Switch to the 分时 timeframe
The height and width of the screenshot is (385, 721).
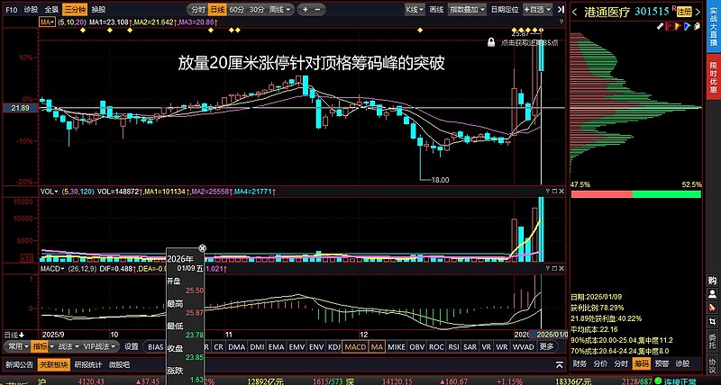[x=197, y=9]
